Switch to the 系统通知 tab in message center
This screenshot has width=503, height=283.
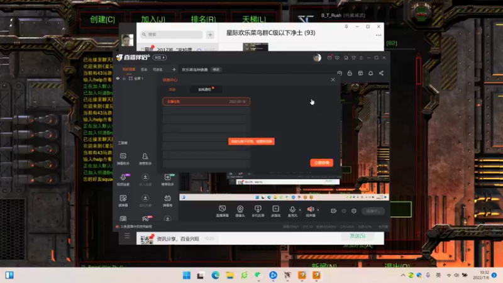point(205,89)
